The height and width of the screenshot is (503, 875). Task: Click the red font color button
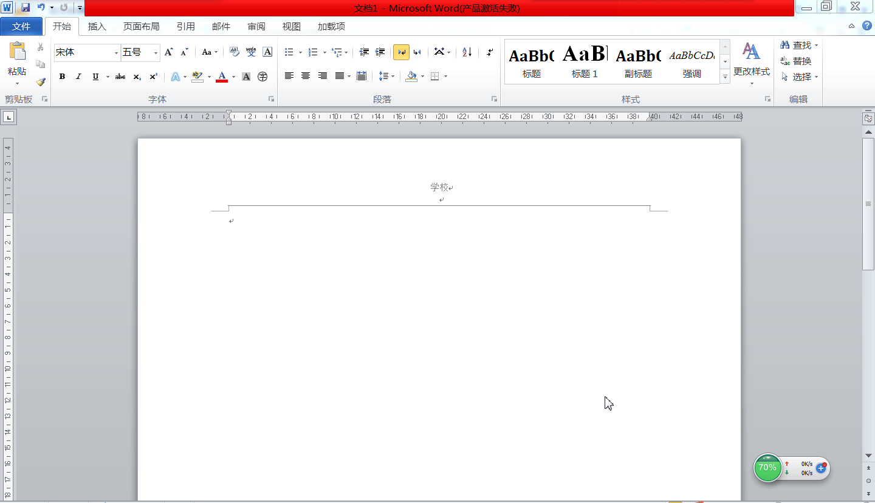(222, 77)
